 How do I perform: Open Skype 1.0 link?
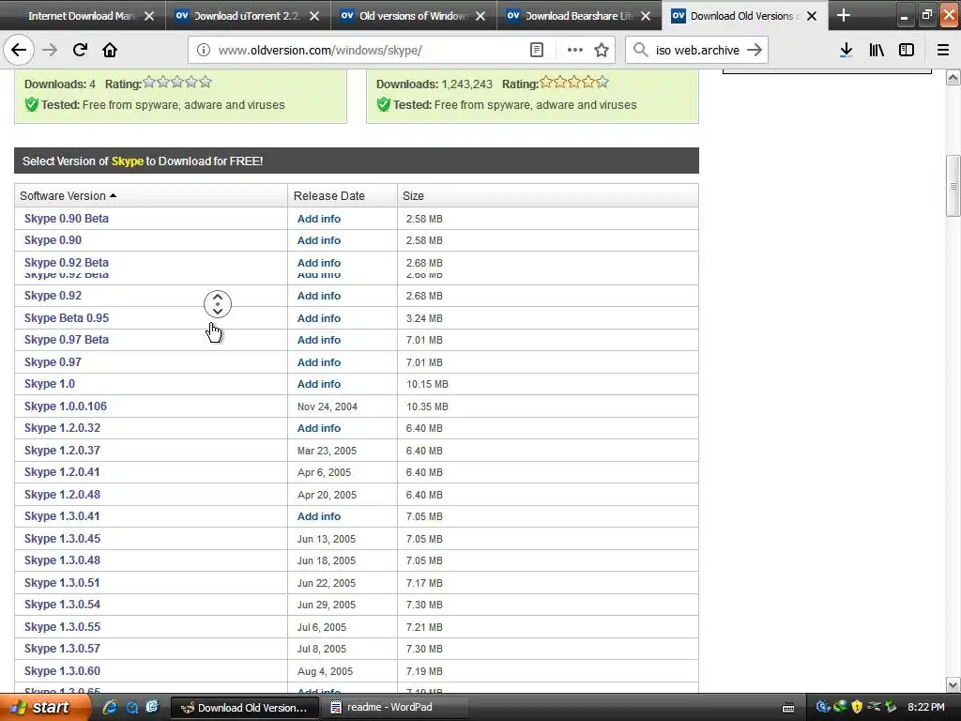(50, 384)
